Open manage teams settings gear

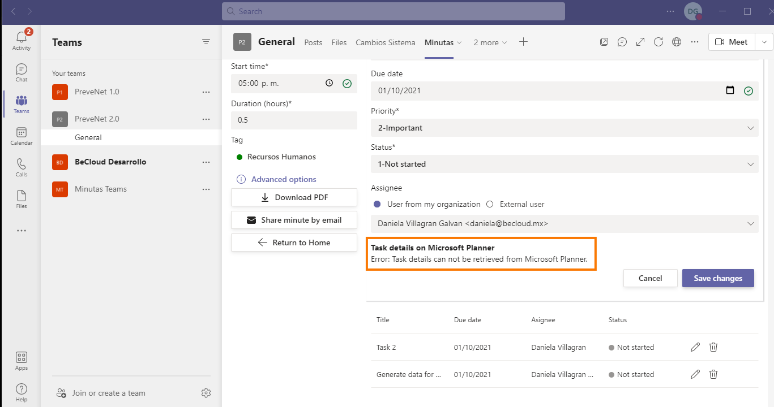(206, 393)
